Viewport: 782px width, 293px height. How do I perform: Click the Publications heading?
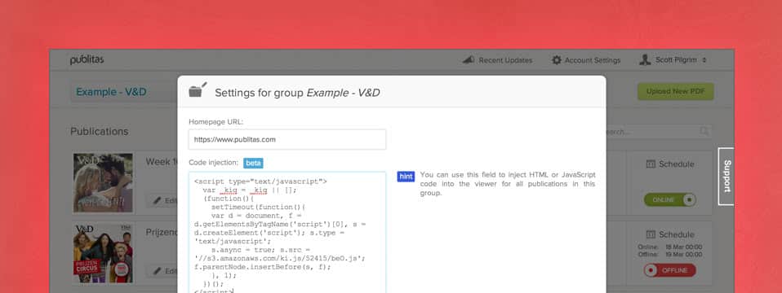coord(100,131)
